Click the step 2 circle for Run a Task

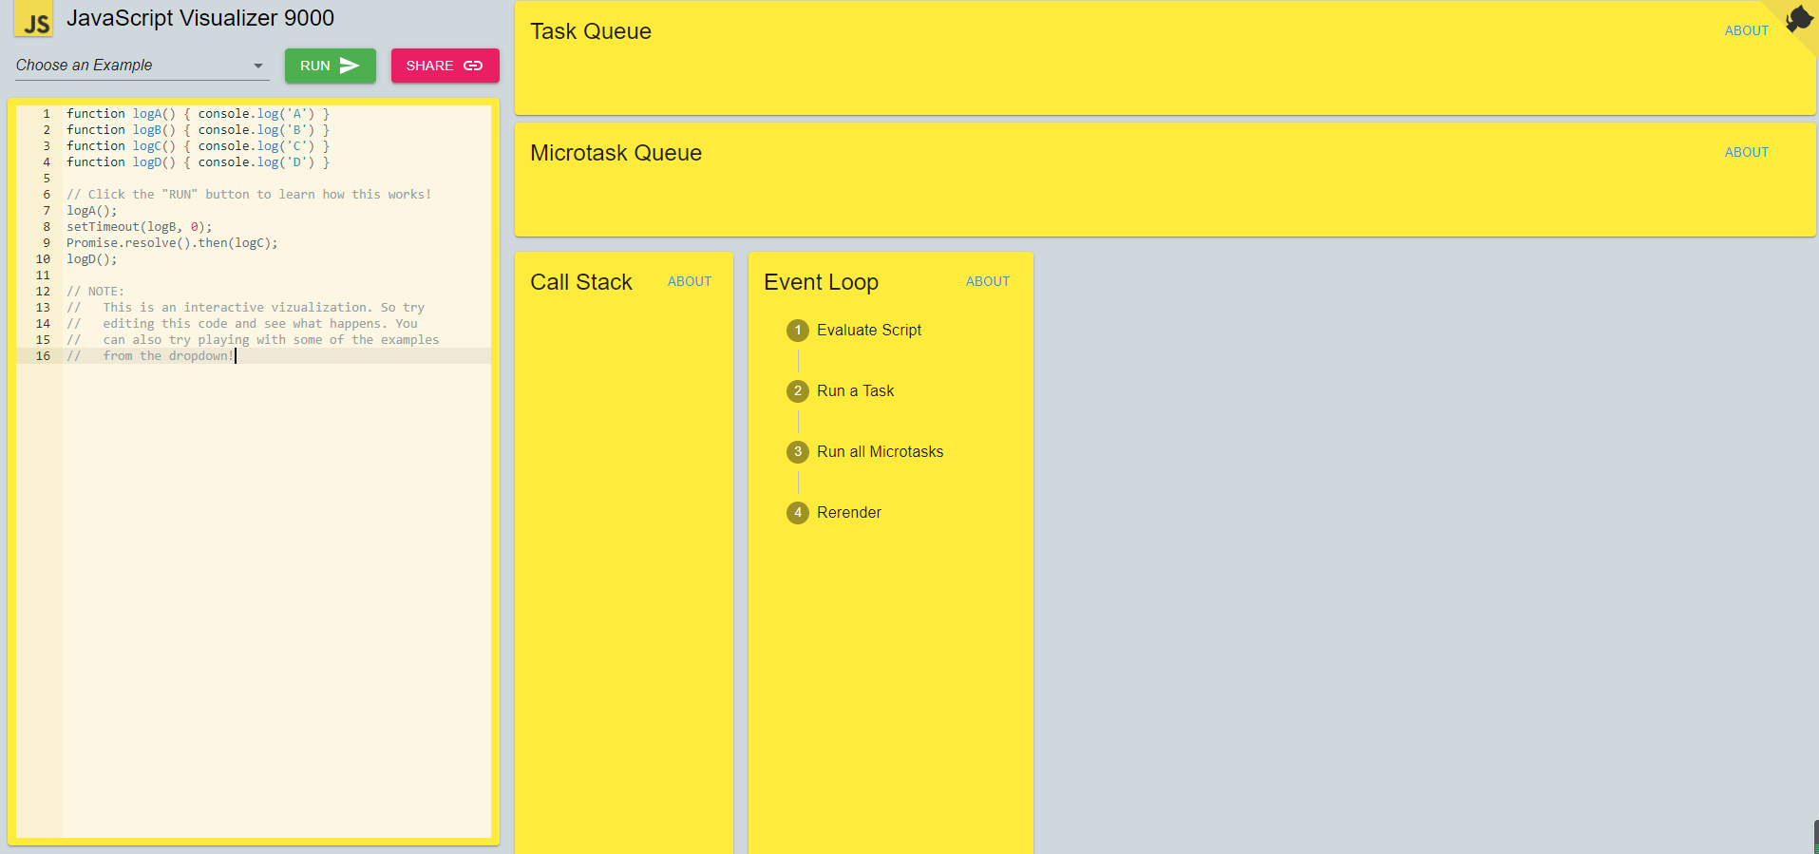(798, 391)
